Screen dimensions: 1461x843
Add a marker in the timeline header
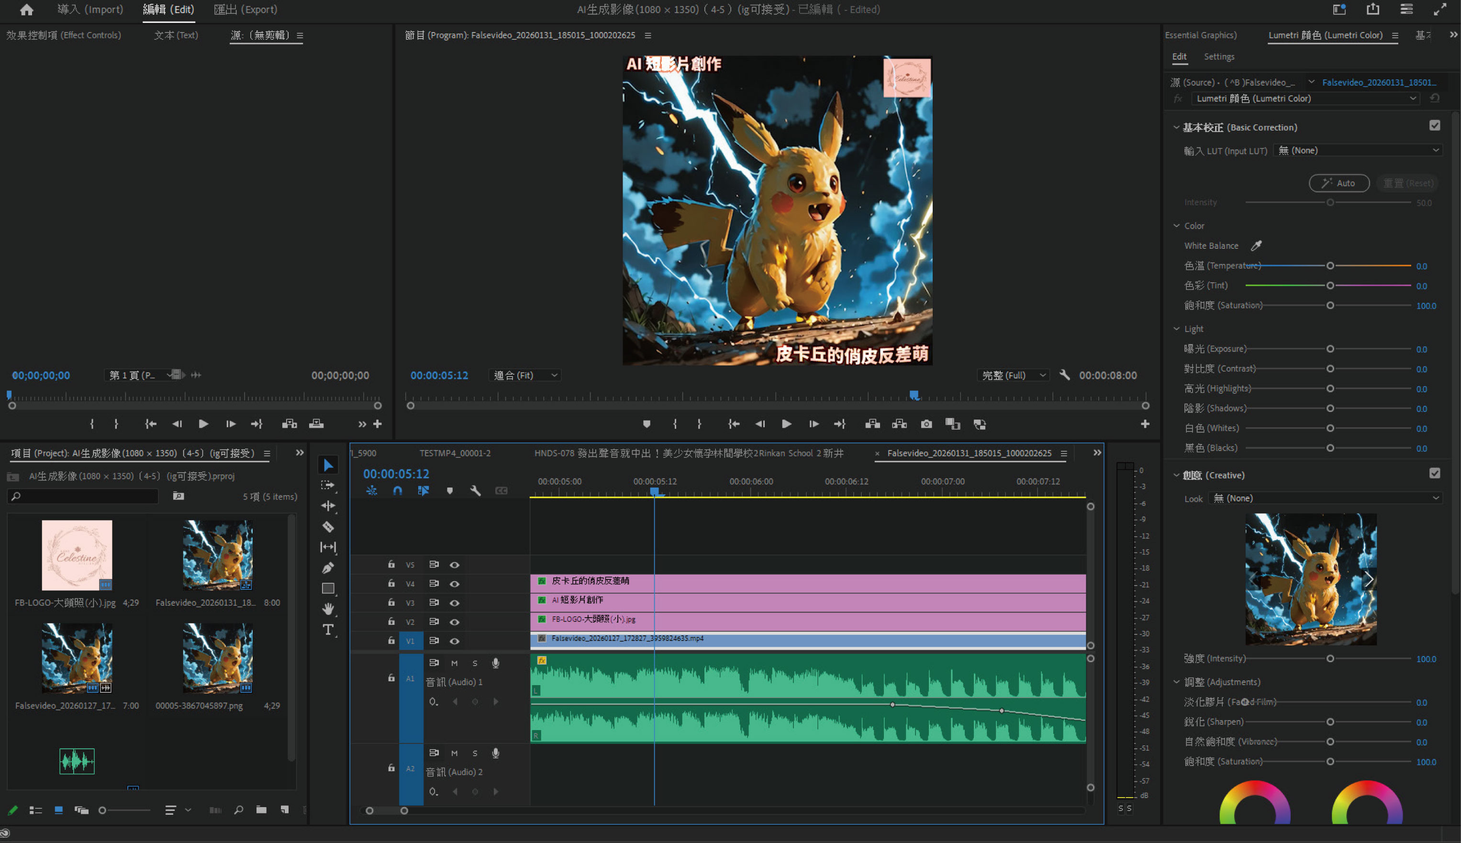tap(449, 490)
